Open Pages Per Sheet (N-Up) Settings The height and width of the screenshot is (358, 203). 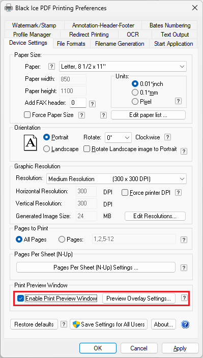(96, 267)
